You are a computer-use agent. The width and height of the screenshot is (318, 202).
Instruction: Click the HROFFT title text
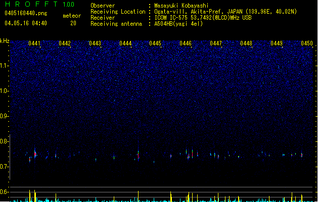click(31, 4)
